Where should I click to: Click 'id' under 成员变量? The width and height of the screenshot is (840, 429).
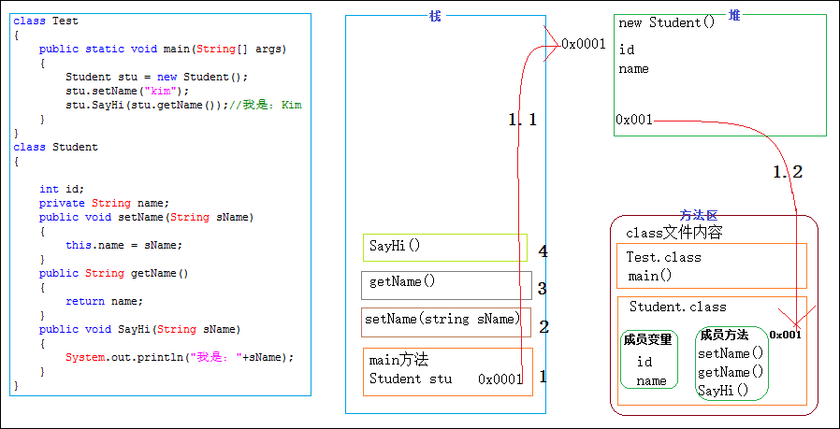tap(644, 362)
